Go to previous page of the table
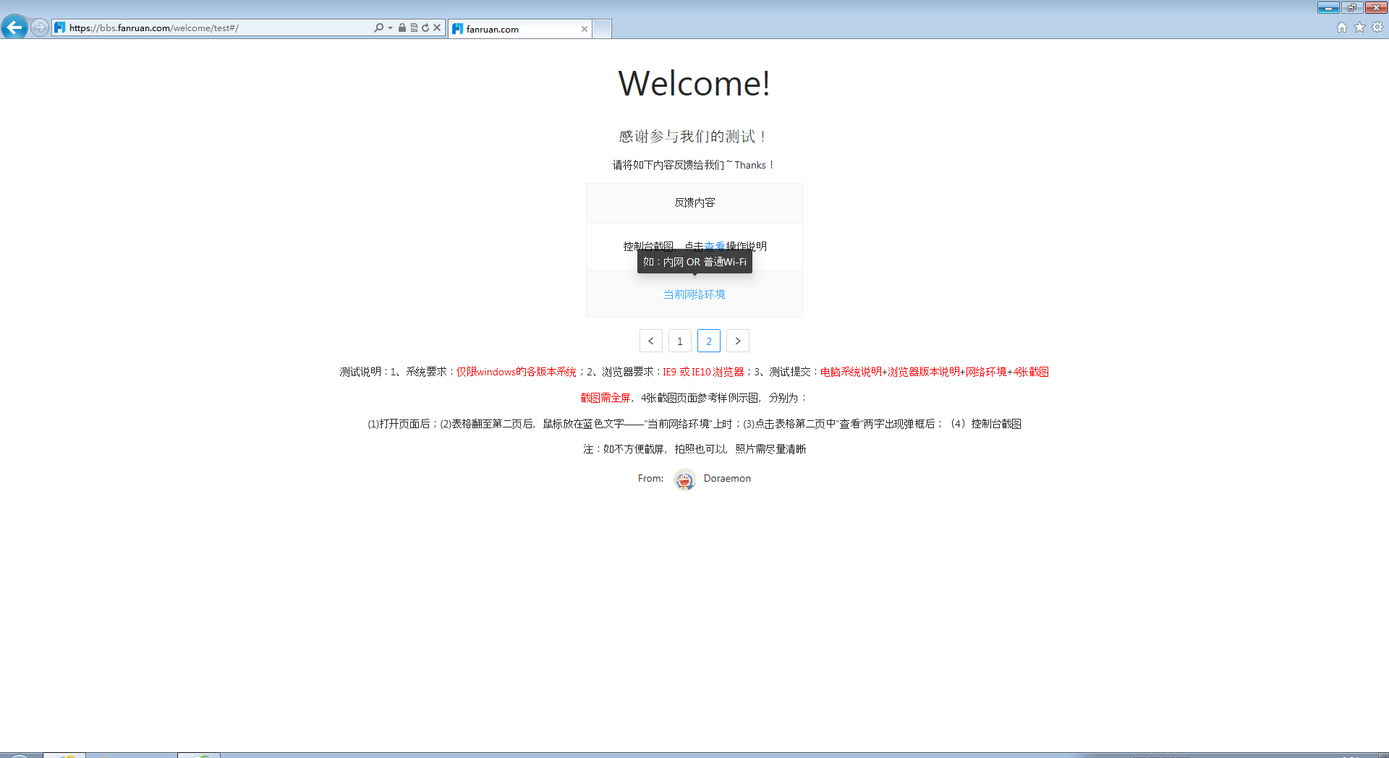 click(x=651, y=341)
